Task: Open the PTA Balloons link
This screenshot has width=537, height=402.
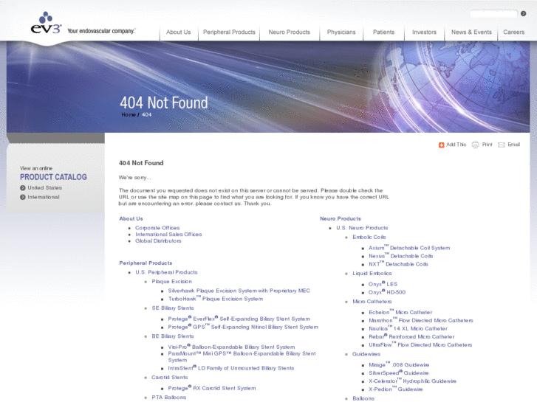Action: [x=169, y=398]
